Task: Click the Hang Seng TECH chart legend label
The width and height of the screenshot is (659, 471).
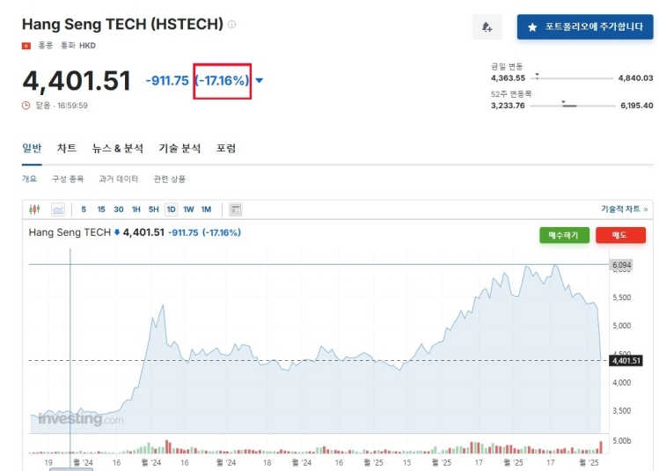Action: 70,232
